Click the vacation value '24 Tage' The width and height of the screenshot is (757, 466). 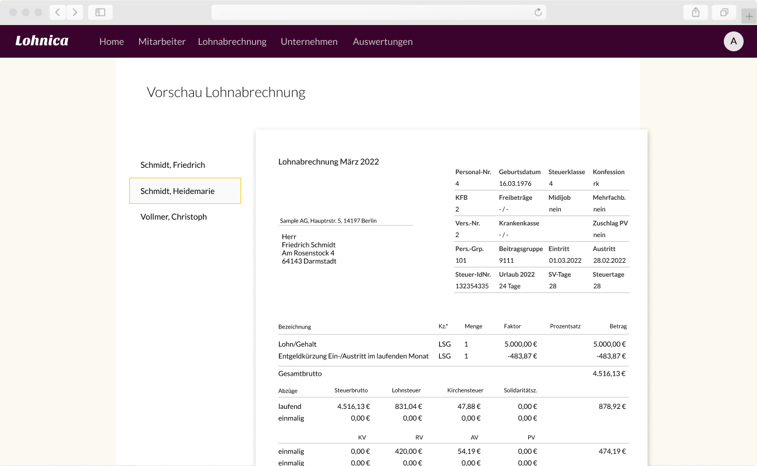(x=510, y=286)
